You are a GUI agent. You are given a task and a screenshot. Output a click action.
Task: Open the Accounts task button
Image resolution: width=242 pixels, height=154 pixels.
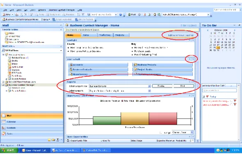tap(98, 65)
